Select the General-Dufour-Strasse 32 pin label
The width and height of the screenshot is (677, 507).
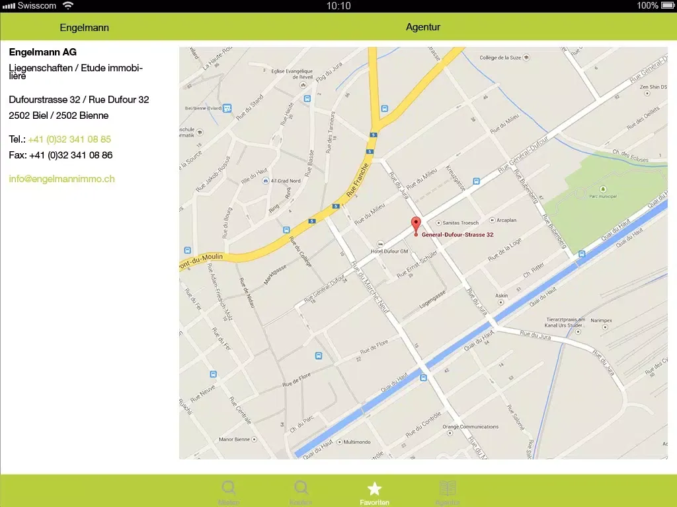tap(458, 234)
